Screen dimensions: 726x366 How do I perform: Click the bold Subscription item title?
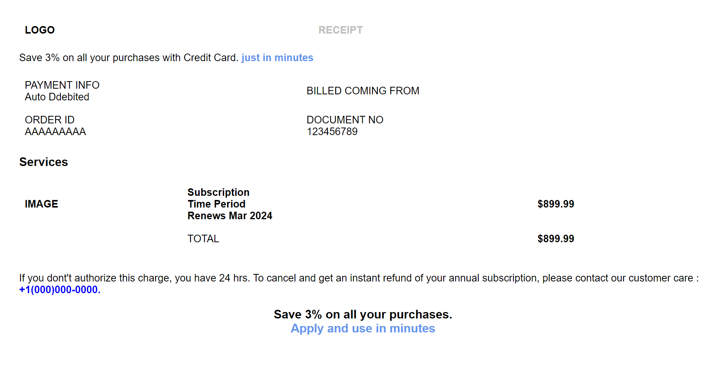tap(218, 192)
